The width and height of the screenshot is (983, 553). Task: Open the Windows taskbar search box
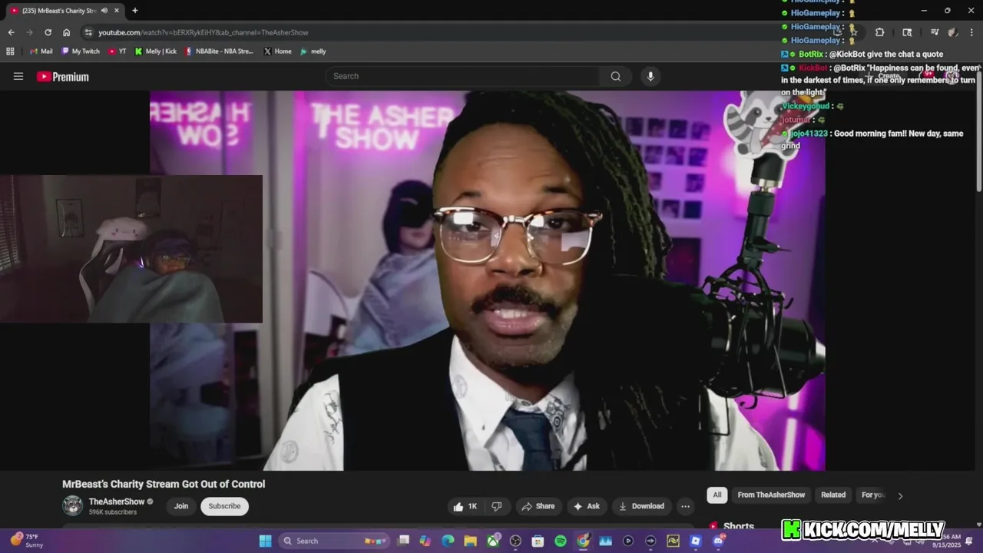pos(335,541)
